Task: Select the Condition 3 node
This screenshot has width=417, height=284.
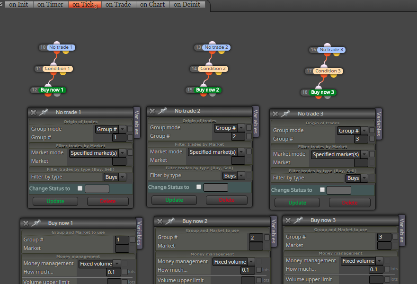Action: (x=328, y=71)
